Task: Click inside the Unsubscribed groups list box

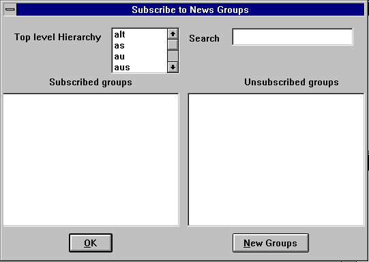Action: point(276,160)
